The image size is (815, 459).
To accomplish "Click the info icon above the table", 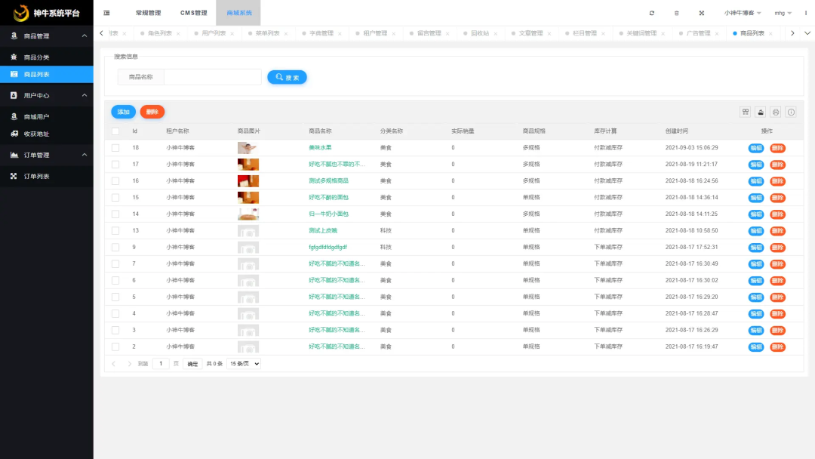I will (791, 112).
